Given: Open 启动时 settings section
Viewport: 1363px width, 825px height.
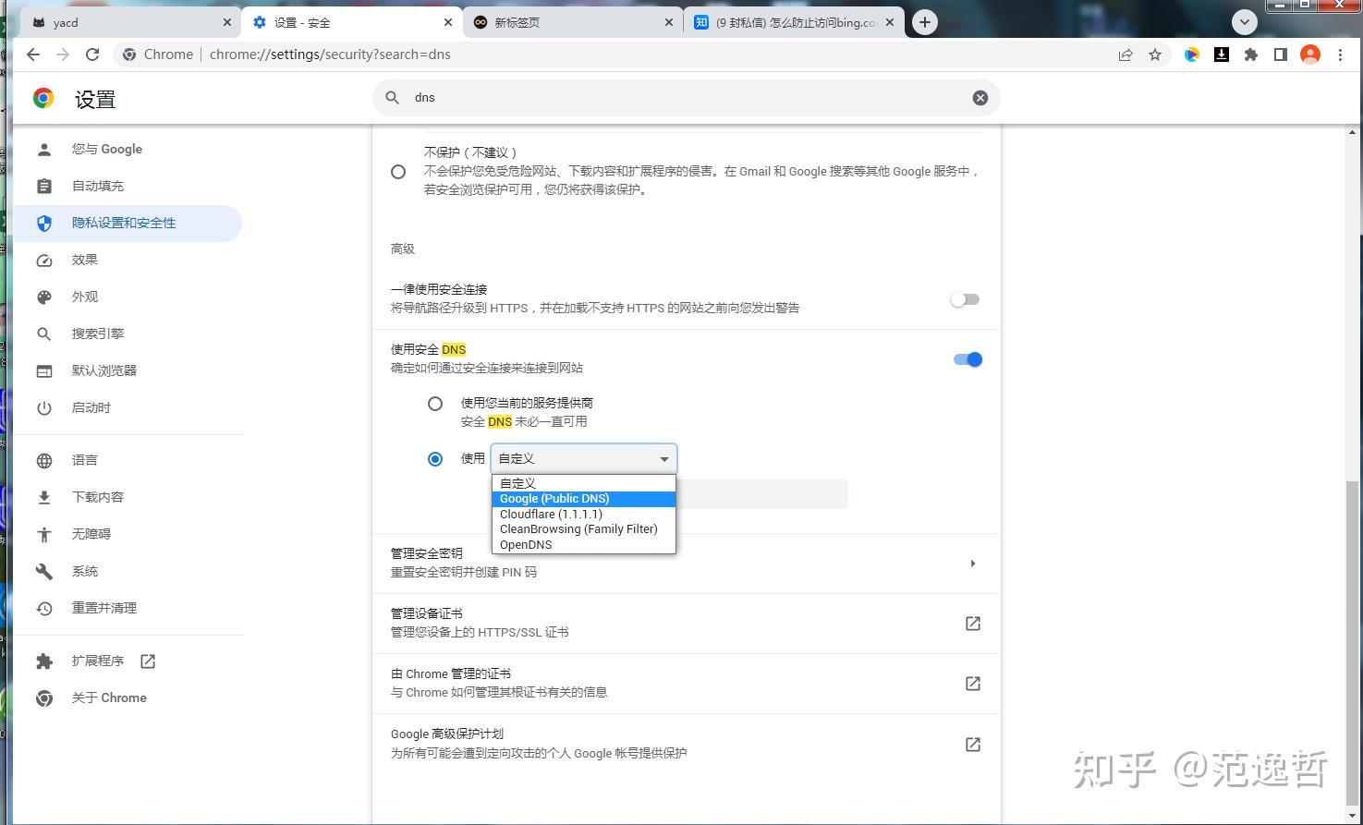Looking at the screenshot, I should click(x=128, y=407).
